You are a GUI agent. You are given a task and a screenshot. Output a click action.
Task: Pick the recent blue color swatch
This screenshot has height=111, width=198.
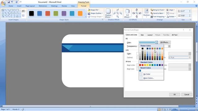pyautogui.click(x=140, y=71)
